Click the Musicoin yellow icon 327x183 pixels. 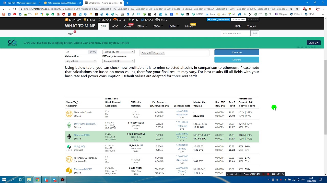coord(69,171)
